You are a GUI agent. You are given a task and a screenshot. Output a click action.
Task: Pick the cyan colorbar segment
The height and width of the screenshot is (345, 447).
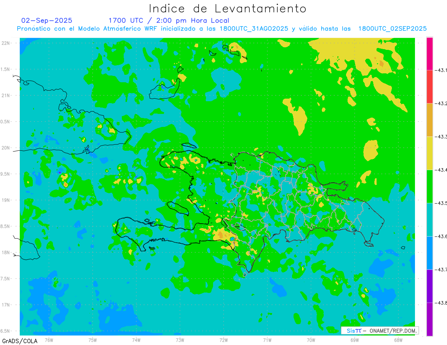pyautogui.click(x=429, y=219)
